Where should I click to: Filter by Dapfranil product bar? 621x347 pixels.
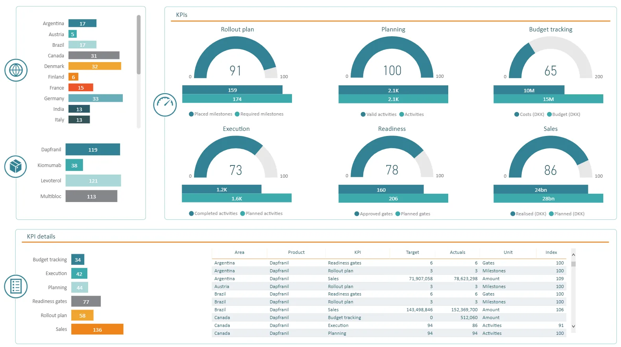pos(93,150)
